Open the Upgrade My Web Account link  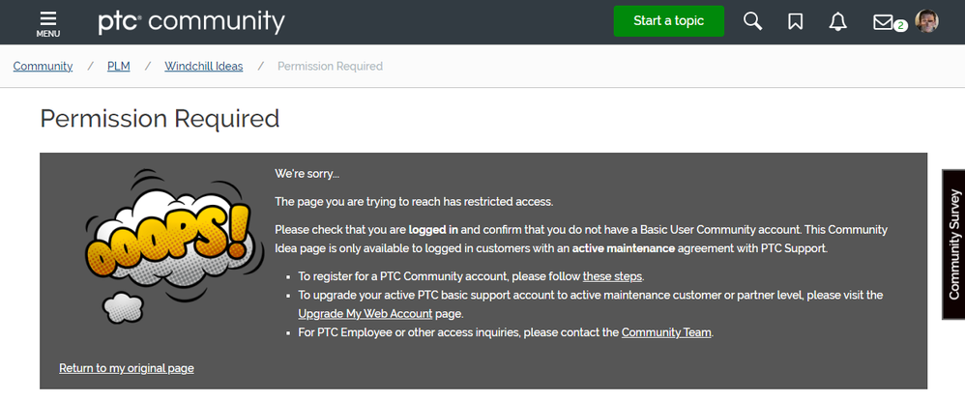[366, 314]
